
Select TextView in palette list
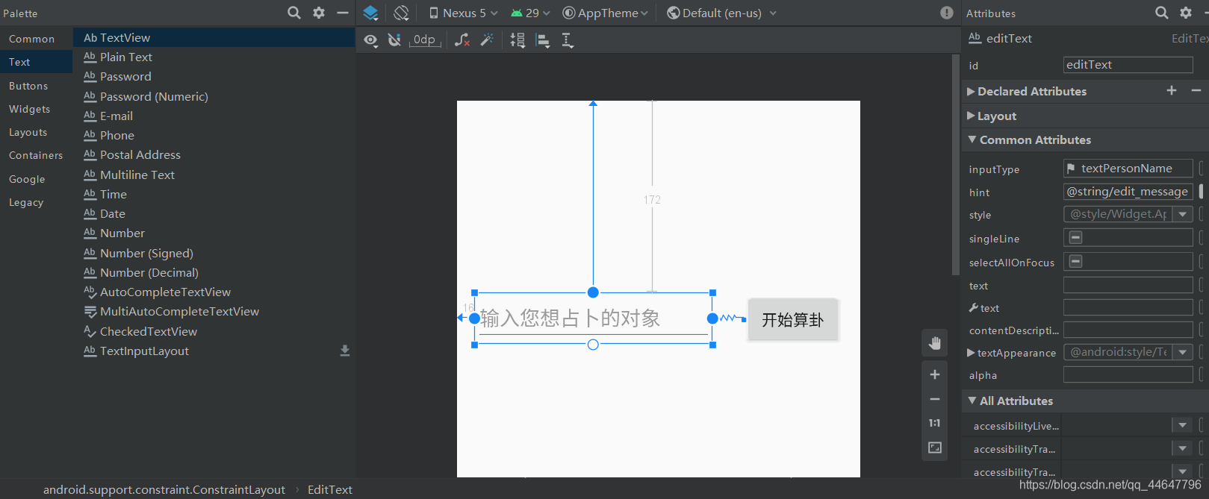(x=214, y=37)
